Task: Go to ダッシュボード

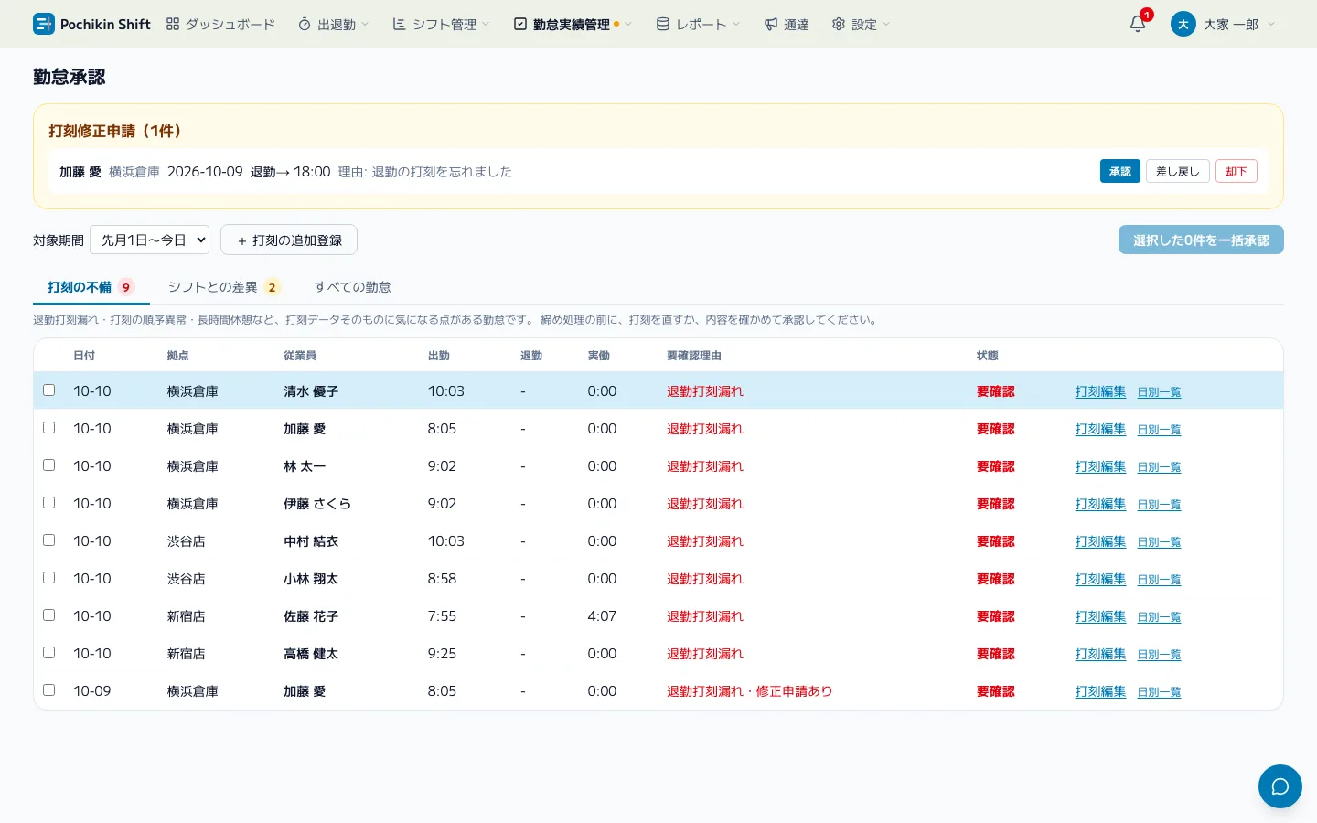Action: 220,24
